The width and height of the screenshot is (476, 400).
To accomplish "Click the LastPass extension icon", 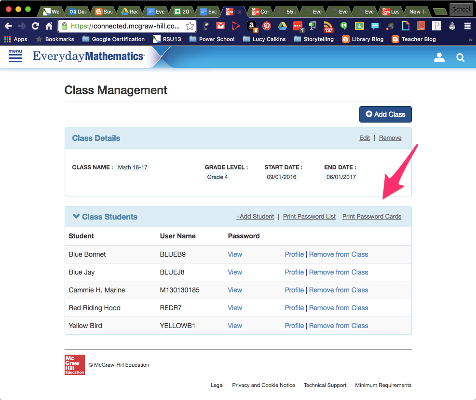I will click(298, 27).
